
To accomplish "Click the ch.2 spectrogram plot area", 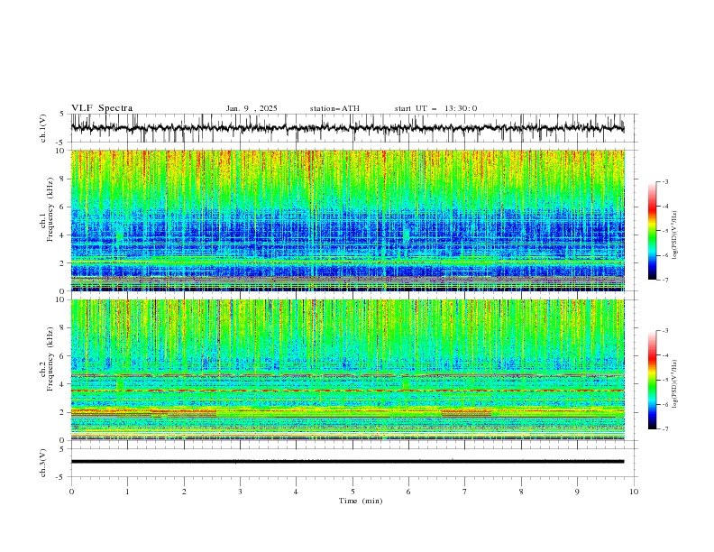I will [x=347, y=370].
